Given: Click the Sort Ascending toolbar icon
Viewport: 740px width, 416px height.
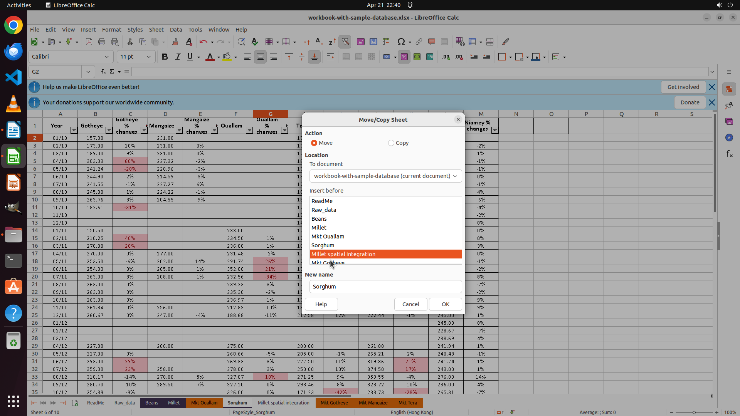Looking at the screenshot, I should (319, 42).
